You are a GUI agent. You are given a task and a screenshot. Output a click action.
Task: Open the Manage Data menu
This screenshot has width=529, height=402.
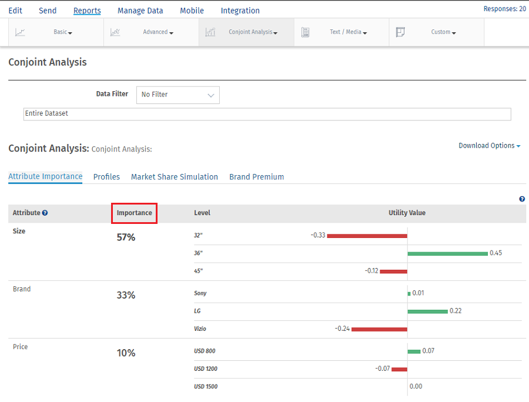pos(140,11)
